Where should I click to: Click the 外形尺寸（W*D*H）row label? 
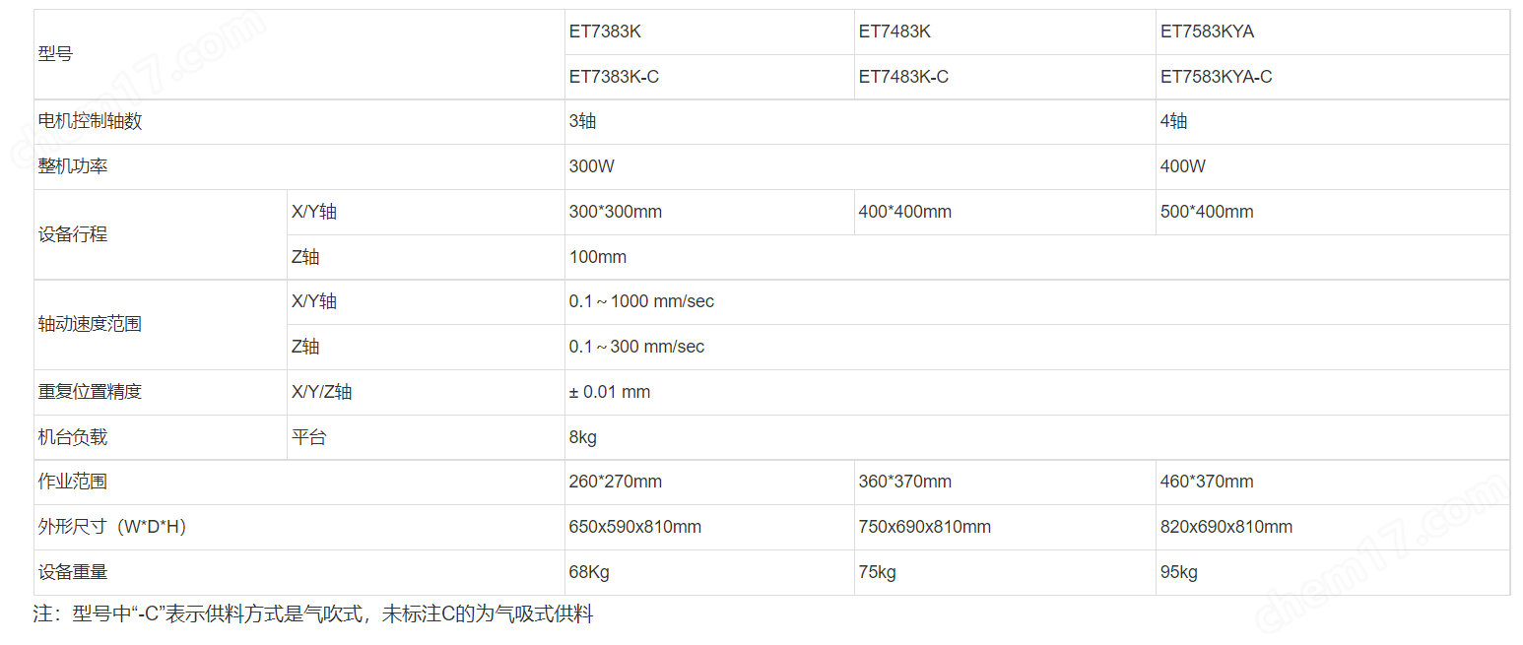(x=112, y=527)
